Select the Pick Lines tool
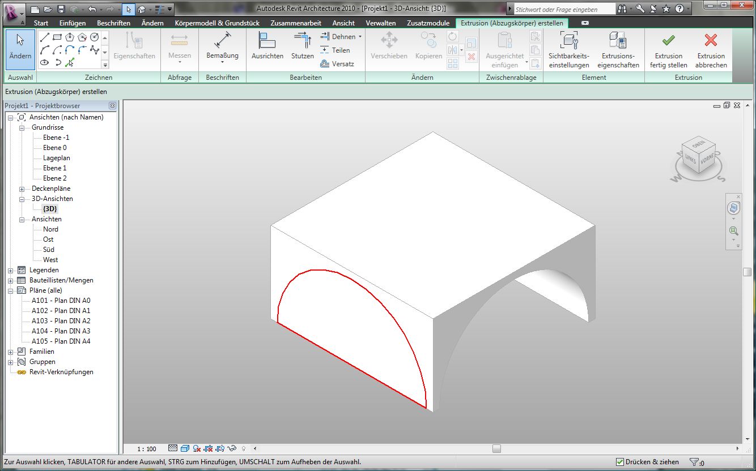This screenshot has width=756, height=471. coord(70,62)
